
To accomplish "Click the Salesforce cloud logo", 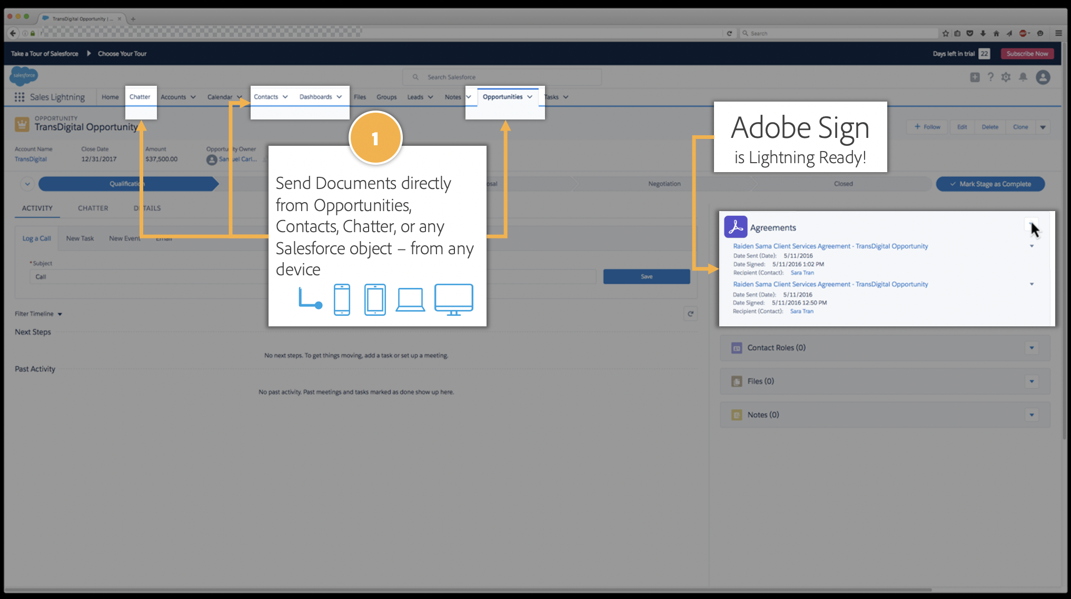I will pos(23,76).
